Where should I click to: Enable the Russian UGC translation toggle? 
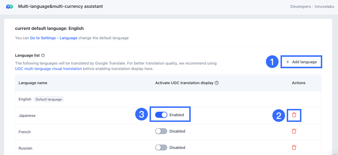[161, 147]
